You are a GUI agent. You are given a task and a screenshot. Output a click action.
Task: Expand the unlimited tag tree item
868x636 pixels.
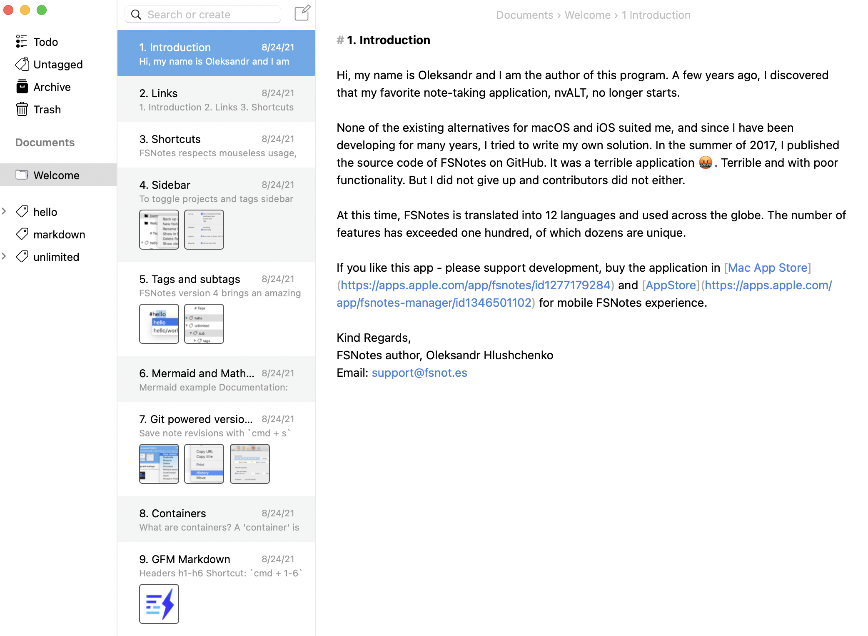(x=6, y=256)
